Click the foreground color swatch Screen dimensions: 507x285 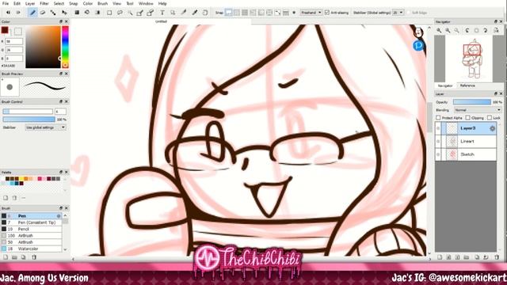(x=5, y=30)
